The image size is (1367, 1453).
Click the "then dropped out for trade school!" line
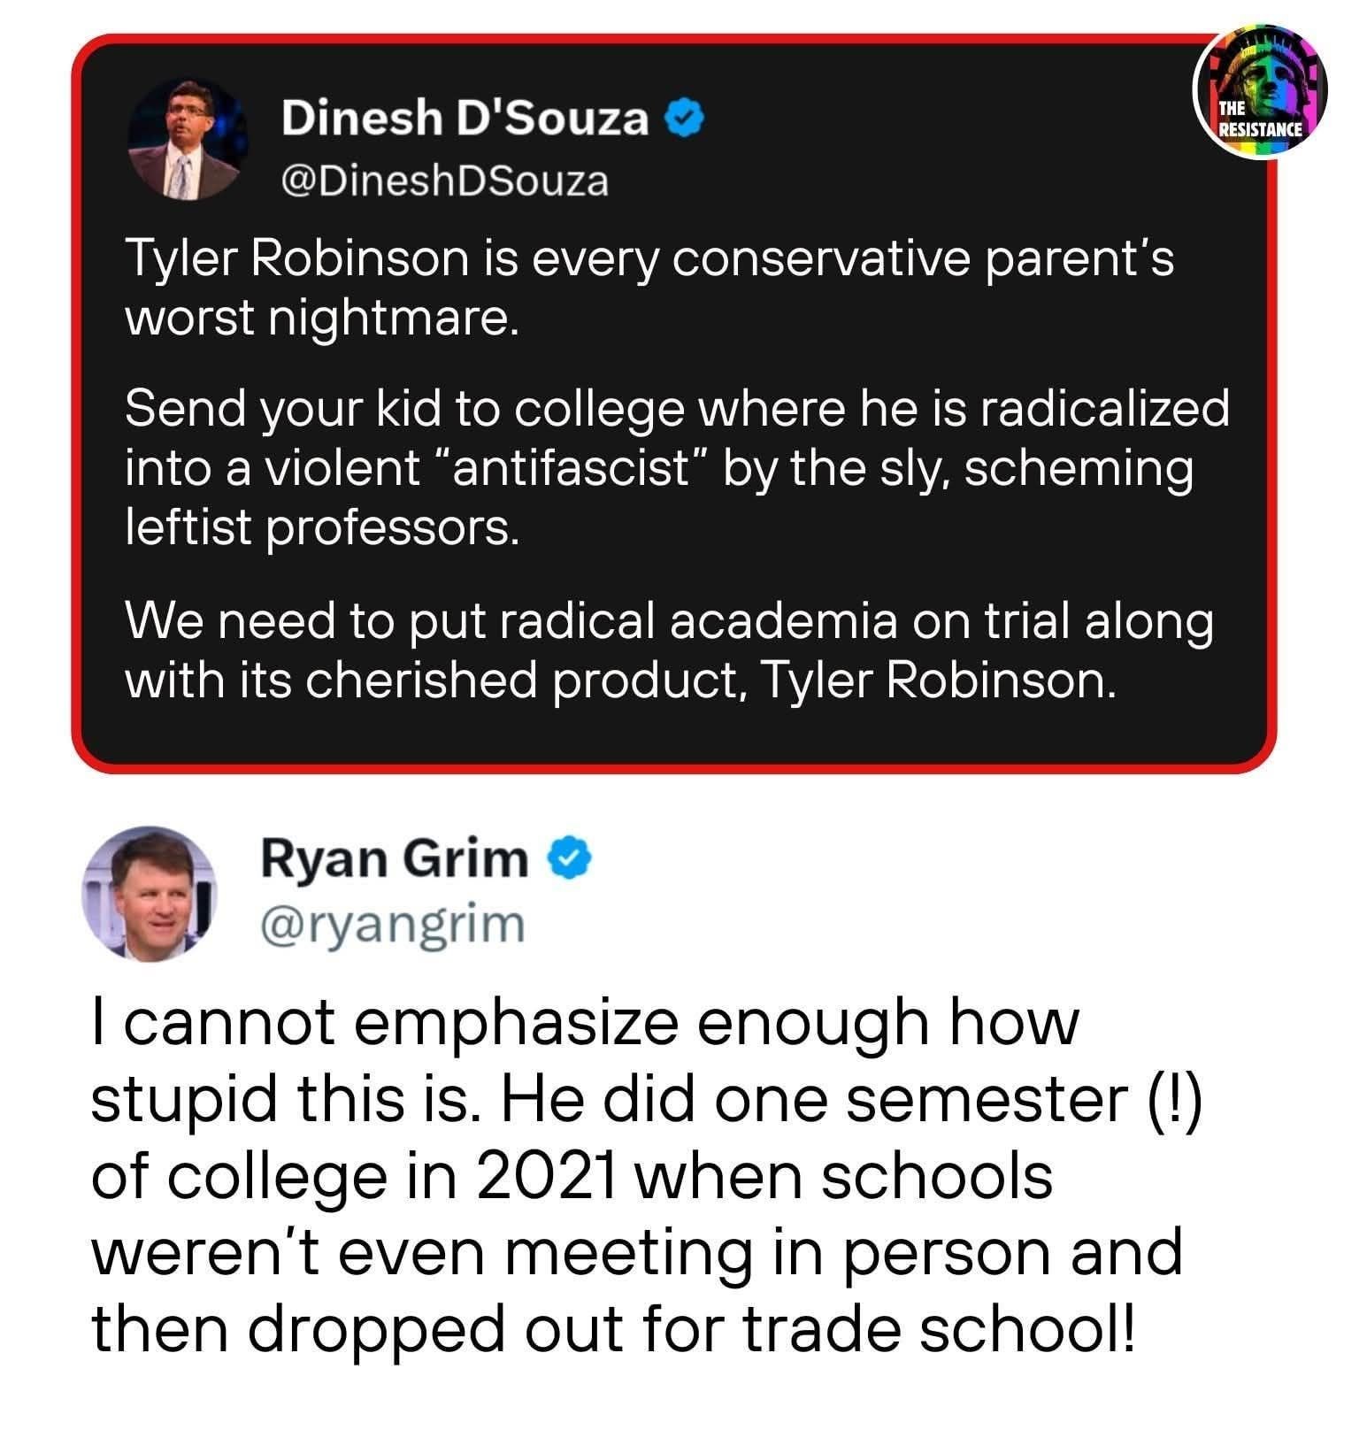612,1328
